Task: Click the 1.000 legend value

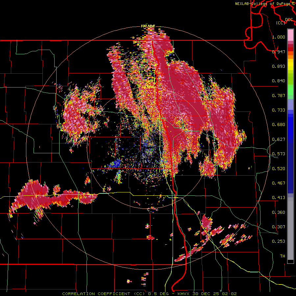Action: [x=279, y=37]
